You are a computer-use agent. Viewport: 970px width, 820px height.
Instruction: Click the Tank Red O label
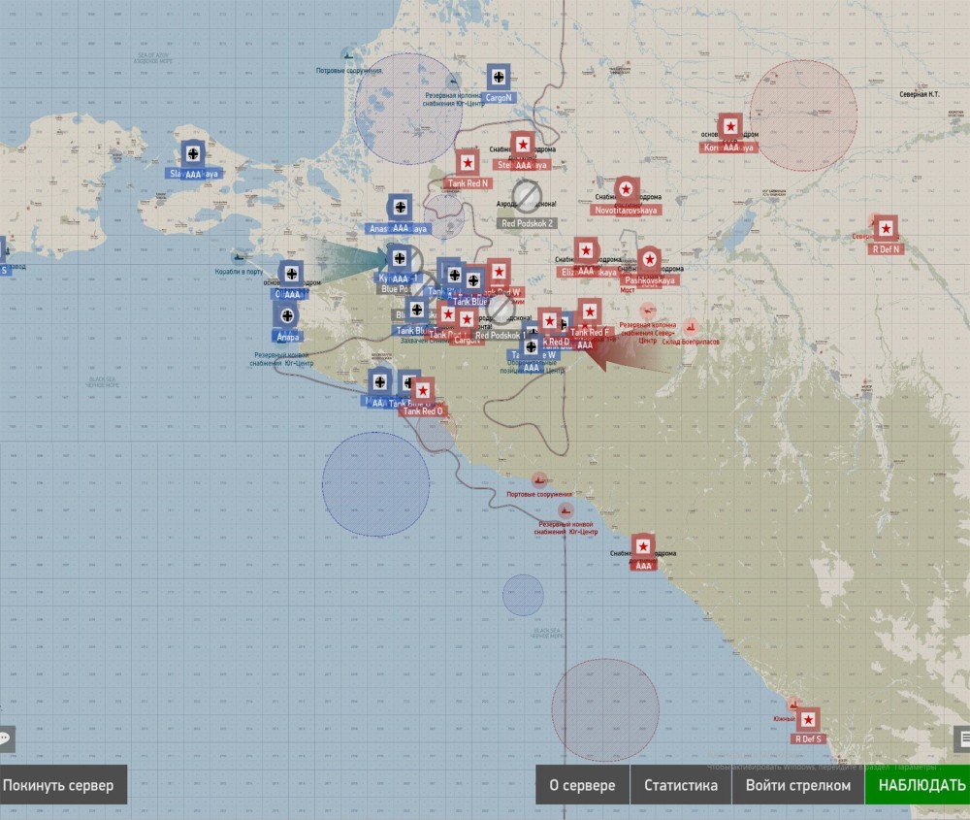coord(423,410)
